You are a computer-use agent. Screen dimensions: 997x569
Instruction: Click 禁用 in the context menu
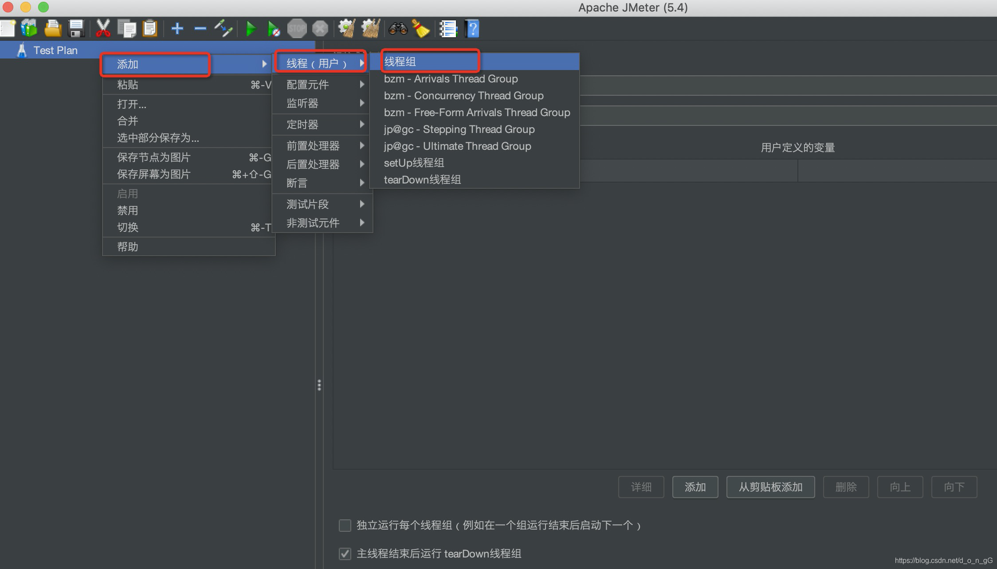point(187,210)
